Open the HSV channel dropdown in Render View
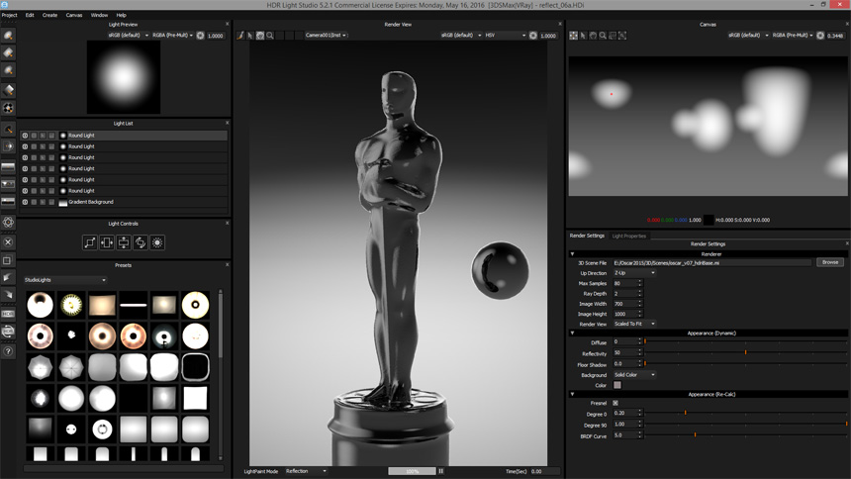This screenshot has width=851, height=479. tap(506, 36)
